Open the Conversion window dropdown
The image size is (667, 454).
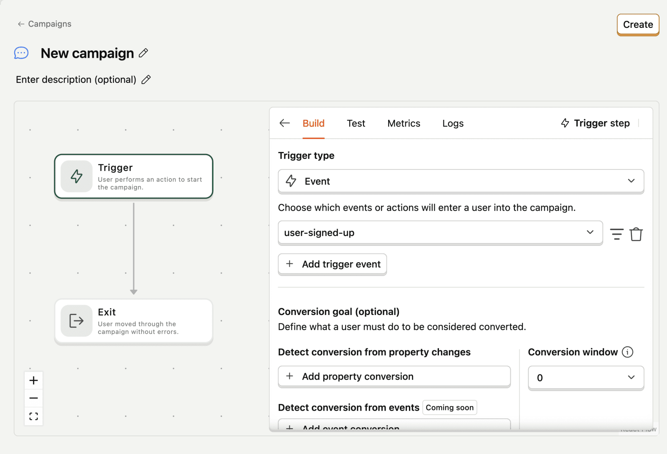point(586,377)
